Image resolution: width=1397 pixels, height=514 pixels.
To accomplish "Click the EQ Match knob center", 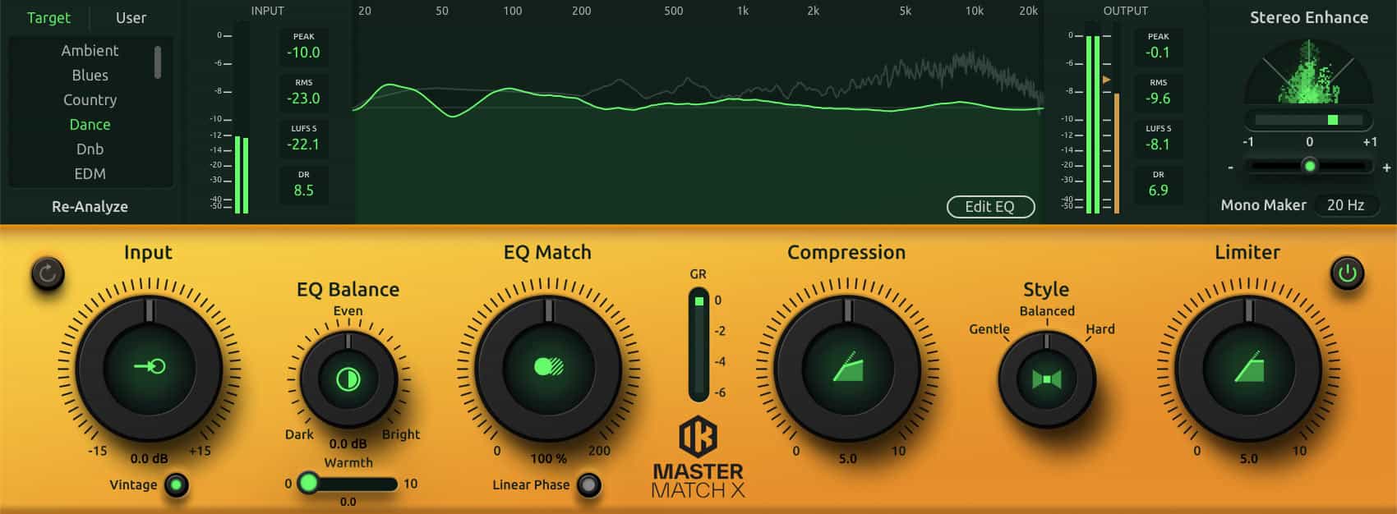I will coord(548,366).
